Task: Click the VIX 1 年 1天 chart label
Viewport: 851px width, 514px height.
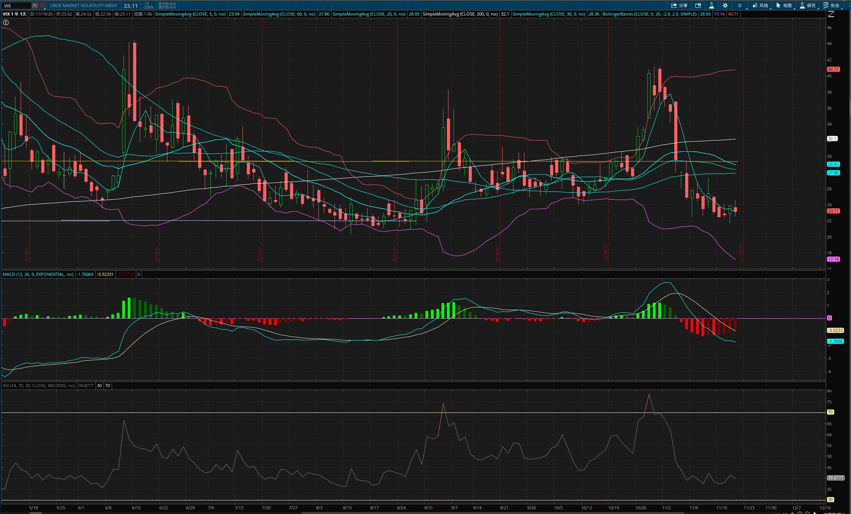Action: click(x=14, y=14)
